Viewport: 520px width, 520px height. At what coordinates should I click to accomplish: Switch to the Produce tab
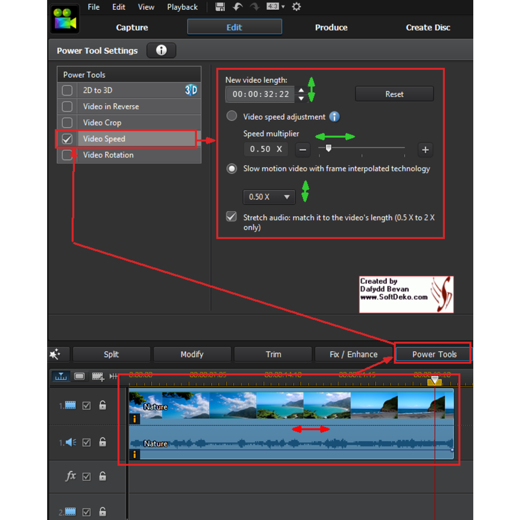pyautogui.click(x=331, y=27)
